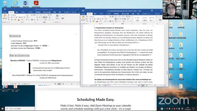Click Save icon in Die Auseinandersetzung window
Image resolution: width=197 pixels, height=111 pixels.
point(83,11)
